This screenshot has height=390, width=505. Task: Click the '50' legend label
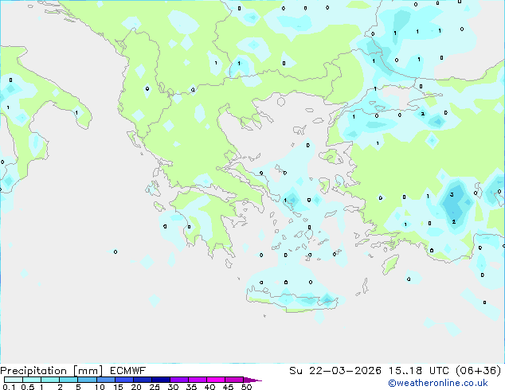(246, 387)
